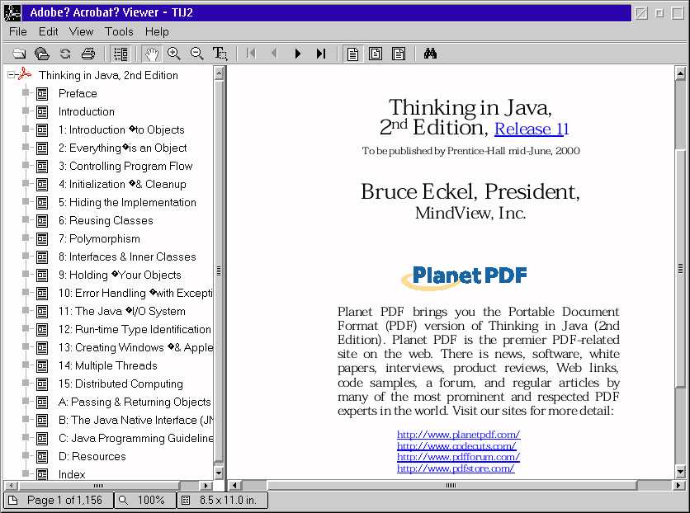Set Actual Size page view
Viewport: 690px width, 513px height.
click(352, 54)
